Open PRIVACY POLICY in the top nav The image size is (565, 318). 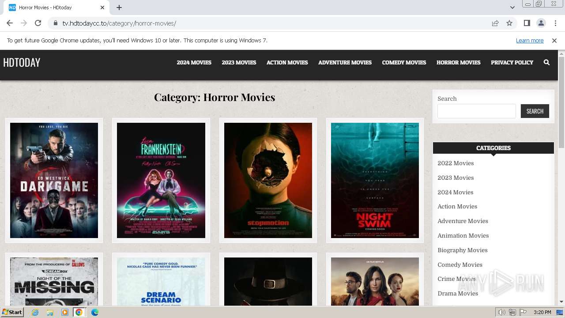coord(512,63)
